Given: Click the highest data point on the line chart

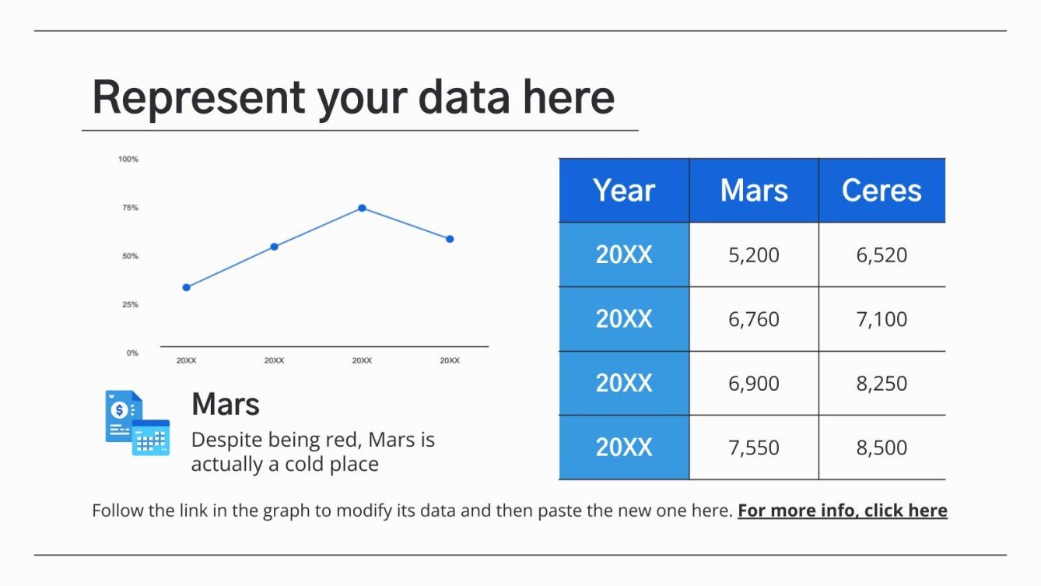Looking at the screenshot, I should tap(362, 208).
